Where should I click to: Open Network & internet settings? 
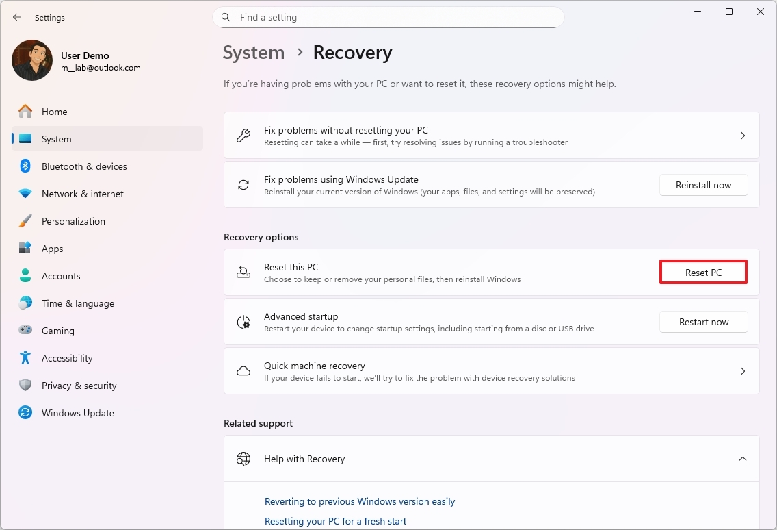82,194
